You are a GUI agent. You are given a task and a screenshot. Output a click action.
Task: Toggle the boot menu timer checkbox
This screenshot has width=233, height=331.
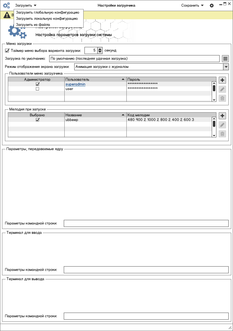point(7,51)
